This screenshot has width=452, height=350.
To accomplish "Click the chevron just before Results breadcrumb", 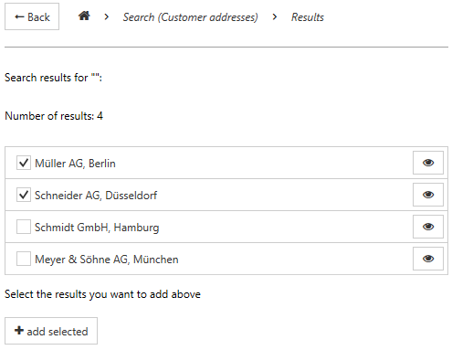I will [275, 16].
